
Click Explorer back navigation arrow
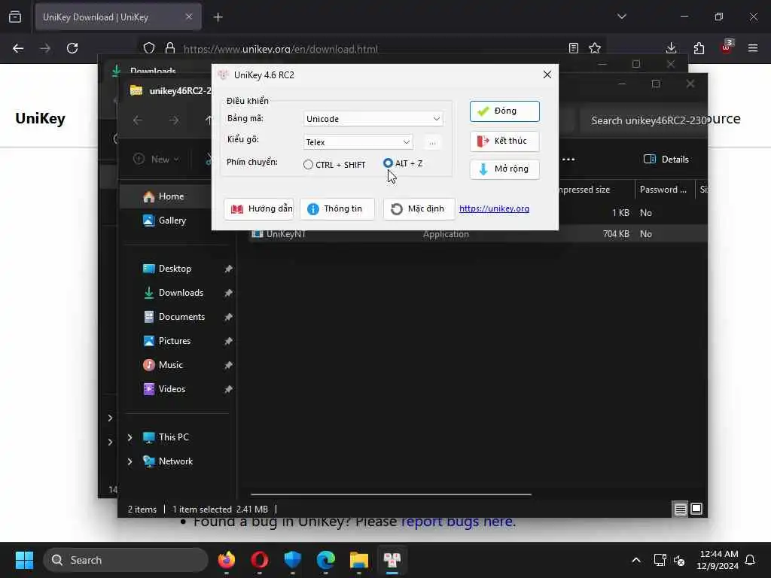(138, 120)
